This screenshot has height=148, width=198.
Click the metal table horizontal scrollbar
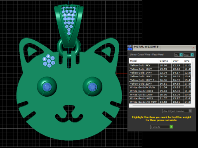(x=158, y=106)
